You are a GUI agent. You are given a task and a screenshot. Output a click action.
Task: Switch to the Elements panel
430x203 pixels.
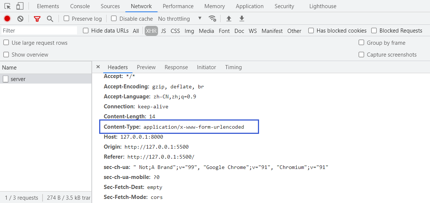48,6
